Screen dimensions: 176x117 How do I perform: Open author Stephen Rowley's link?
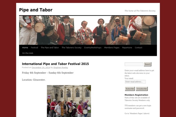coord(61,68)
